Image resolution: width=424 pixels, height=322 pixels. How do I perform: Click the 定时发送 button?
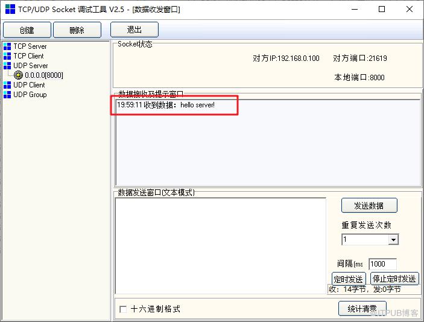tap(349, 279)
